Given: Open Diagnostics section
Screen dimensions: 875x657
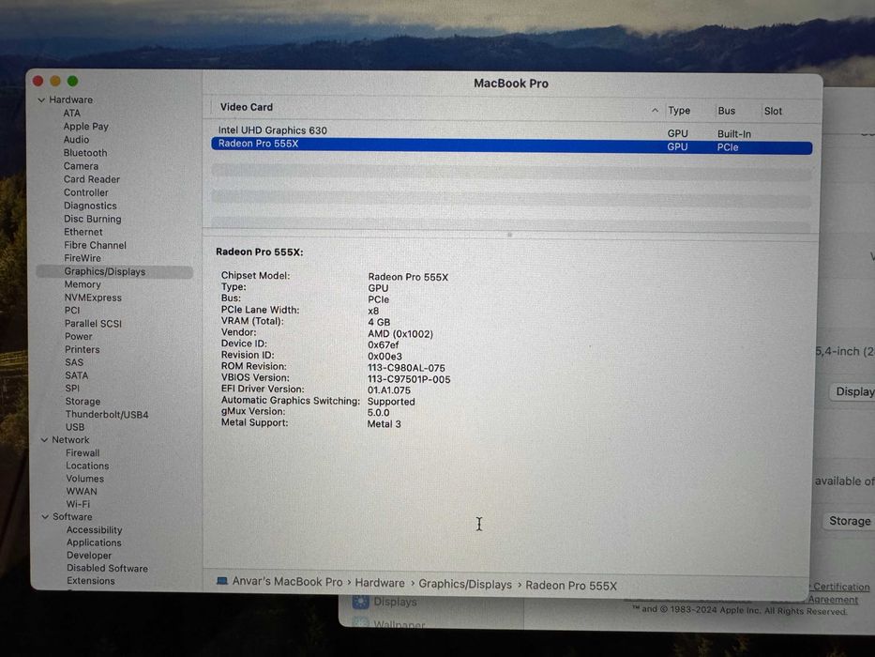Looking at the screenshot, I should (90, 206).
